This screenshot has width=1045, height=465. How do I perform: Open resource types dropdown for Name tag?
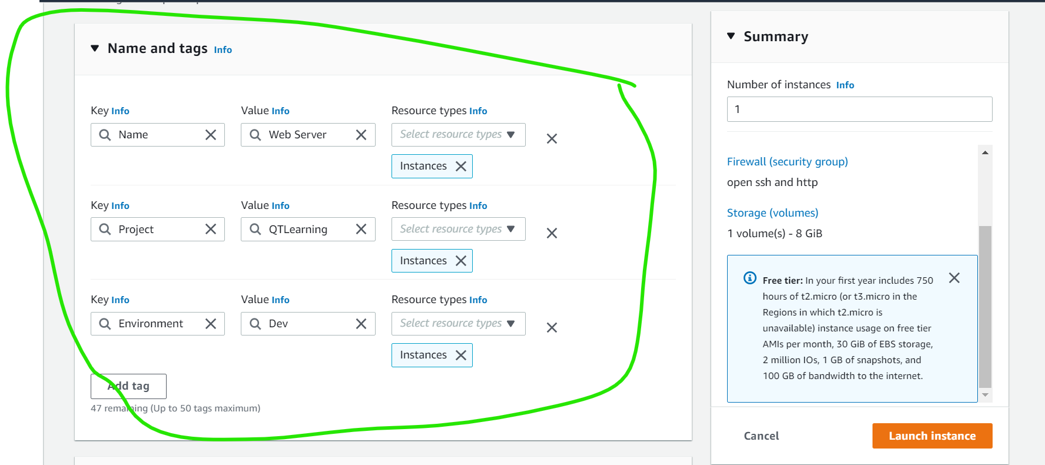coord(458,135)
